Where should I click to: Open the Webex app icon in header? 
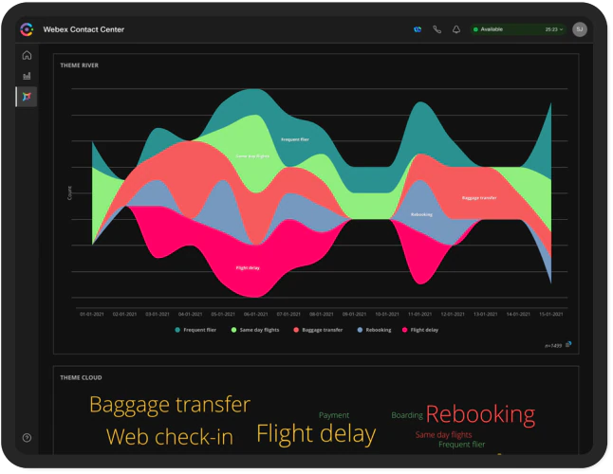point(417,29)
